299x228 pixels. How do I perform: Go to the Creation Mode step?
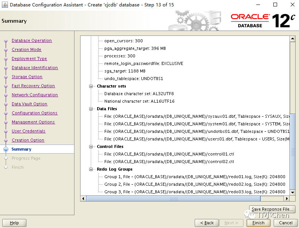(26, 49)
